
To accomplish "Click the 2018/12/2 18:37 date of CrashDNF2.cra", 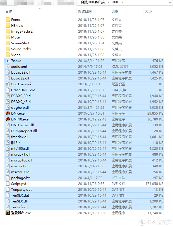I will click(x=91, y=90).
